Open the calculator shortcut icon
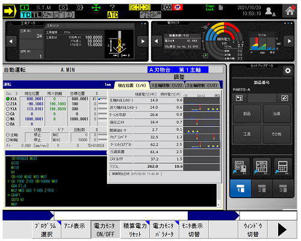 pos(283,167)
